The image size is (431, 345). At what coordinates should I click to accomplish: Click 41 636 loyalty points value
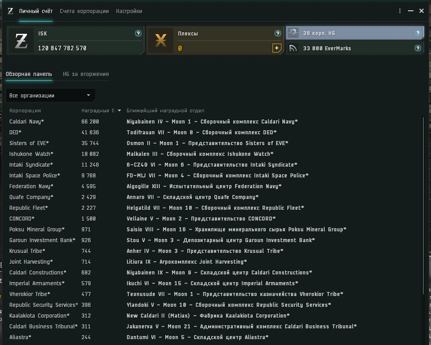click(90, 132)
